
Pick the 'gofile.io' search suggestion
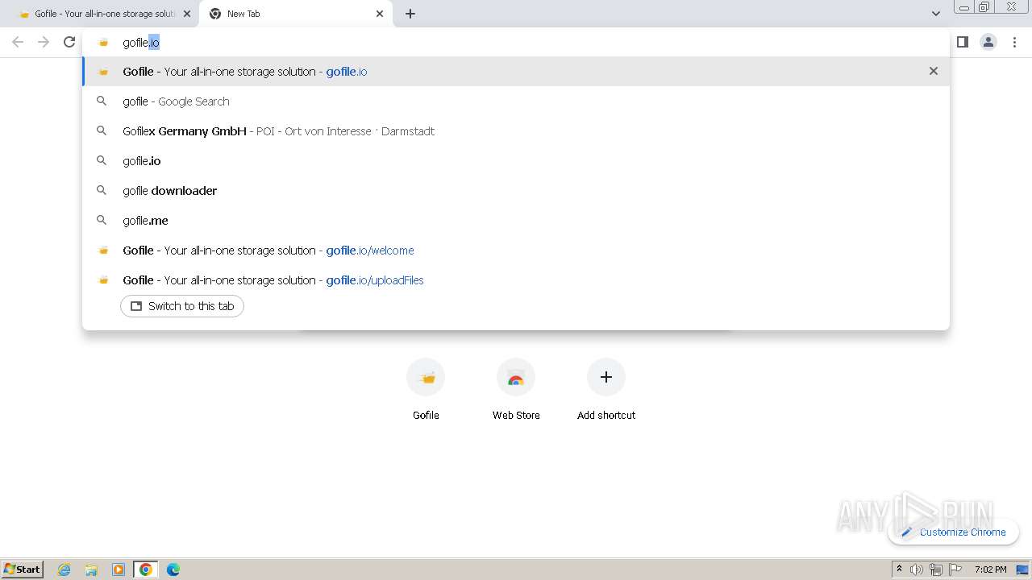point(516,161)
